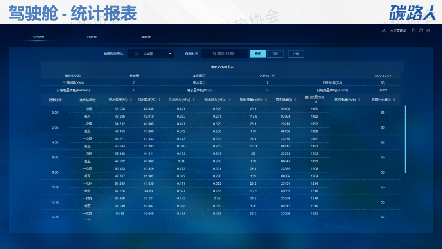The width and height of the screenshot is (442, 249).
Task: Open the 月报表 tab
Action: click(146, 37)
